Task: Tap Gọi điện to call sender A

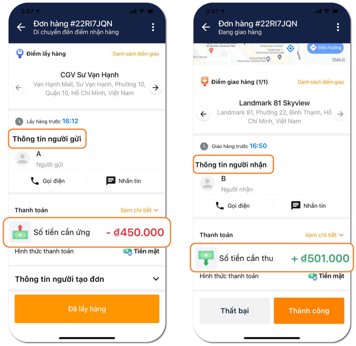Action: 48,181
